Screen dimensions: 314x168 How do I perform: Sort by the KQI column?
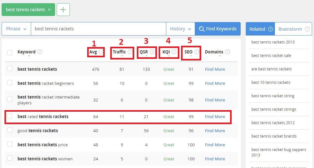[166, 52]
